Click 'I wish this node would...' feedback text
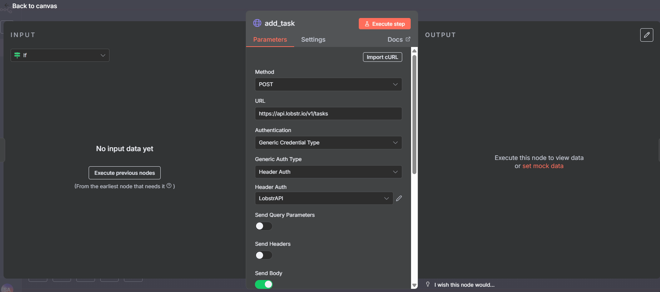660x292 pixels. point(464,285)
